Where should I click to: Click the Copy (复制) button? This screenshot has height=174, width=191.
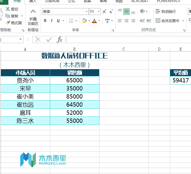[12, 16]
